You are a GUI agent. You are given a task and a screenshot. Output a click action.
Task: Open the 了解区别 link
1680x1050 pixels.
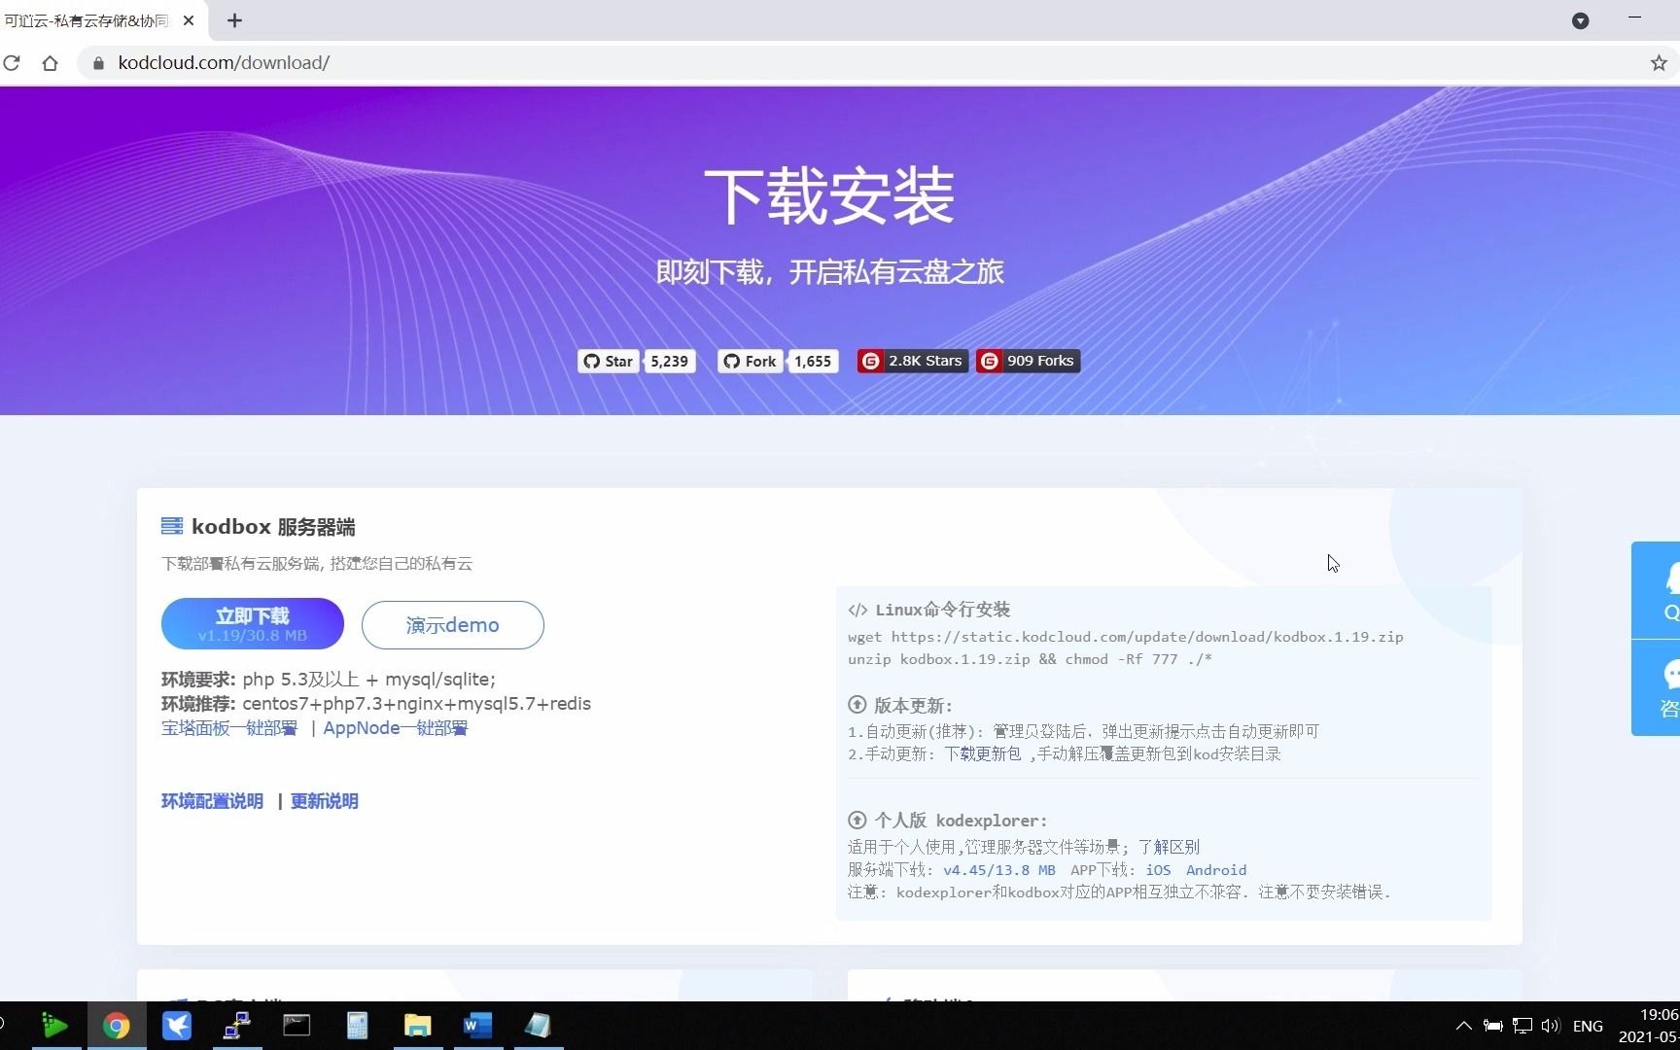(x=1169, y=847)
